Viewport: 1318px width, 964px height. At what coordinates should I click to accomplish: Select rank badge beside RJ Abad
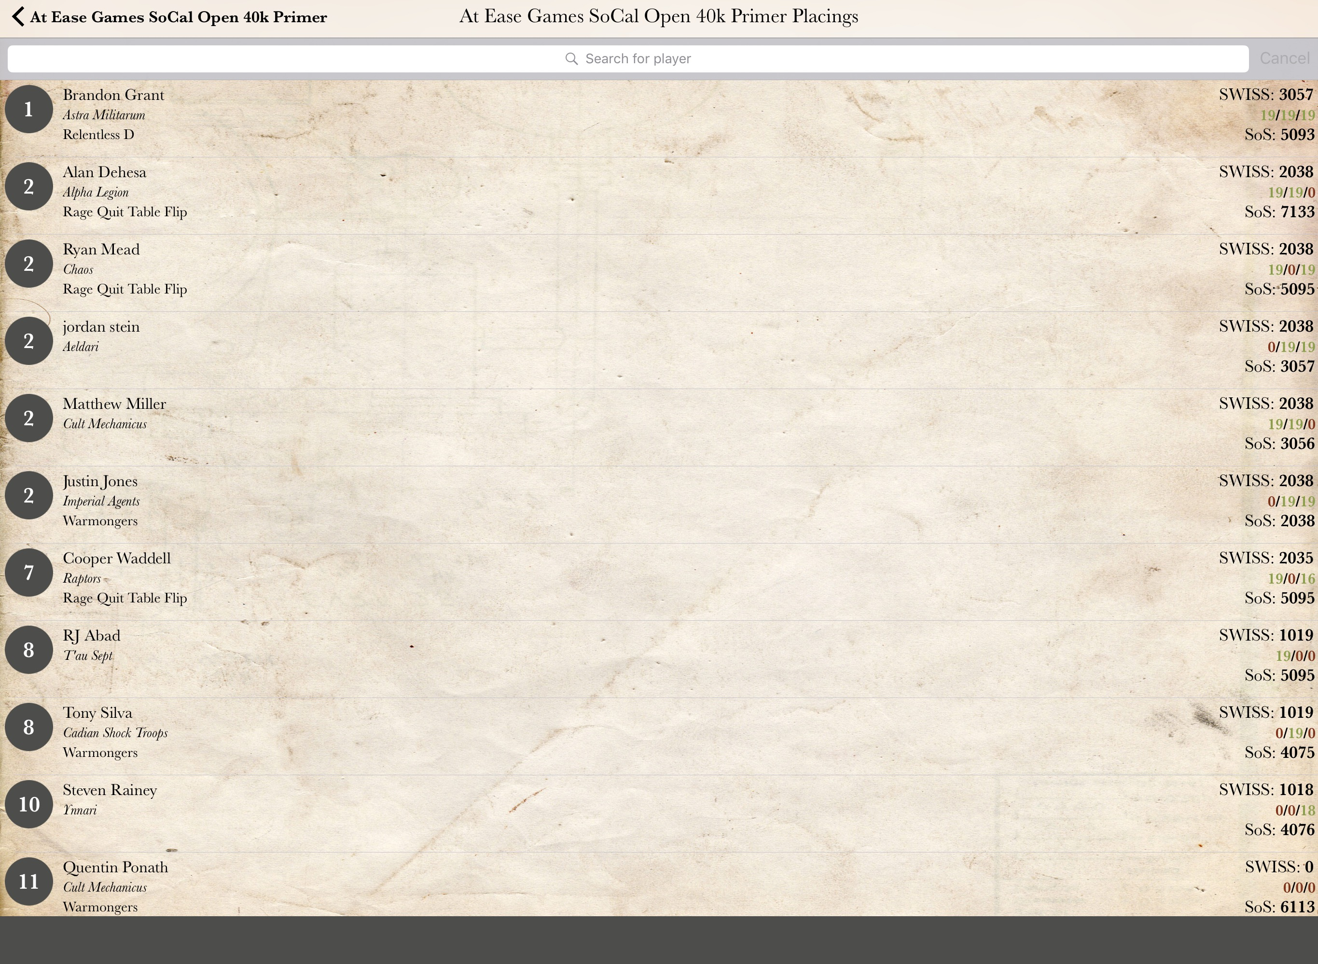[x=28, y=649]
